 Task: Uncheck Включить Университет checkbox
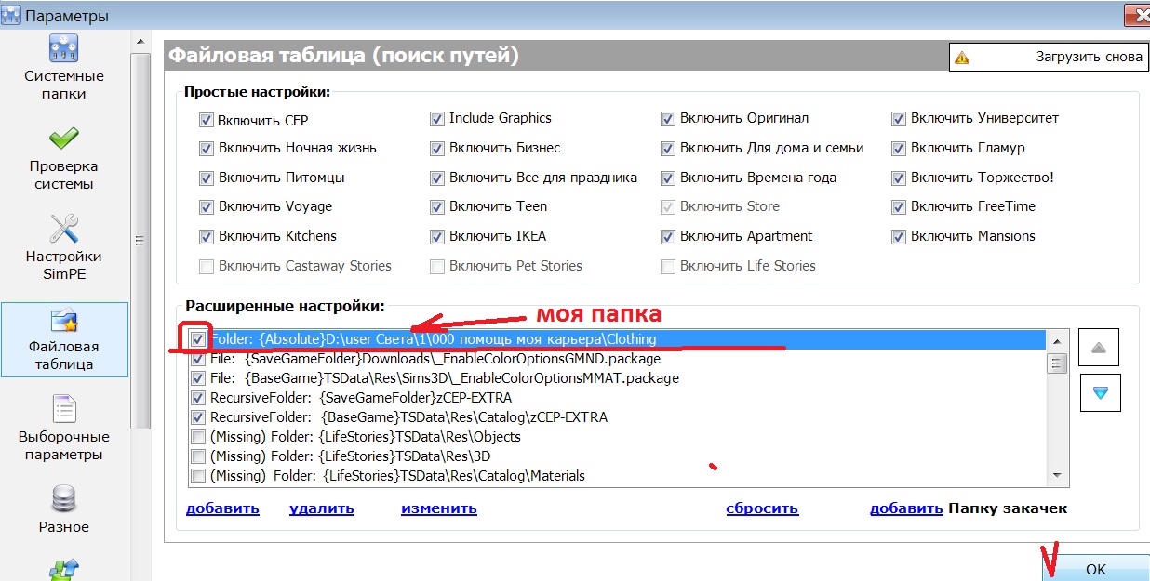(899, 119)
